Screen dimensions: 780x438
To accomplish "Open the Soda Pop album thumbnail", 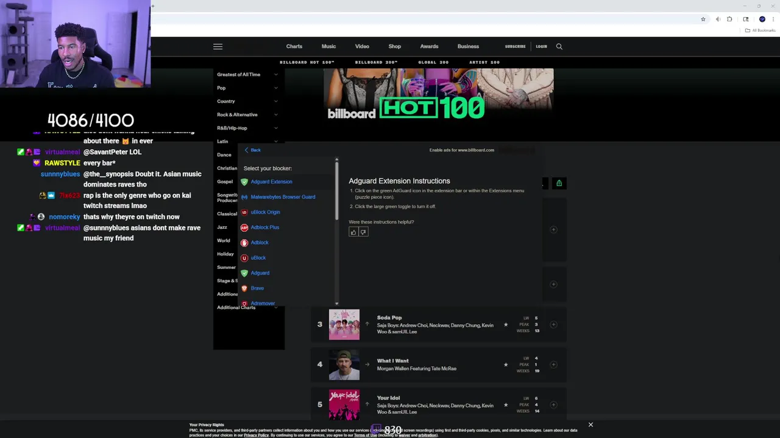I will (344, 324).
